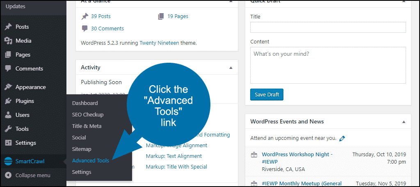Click the Settings sliders icon in sidebar
420x187 pixels.
(x=8, y=143)
